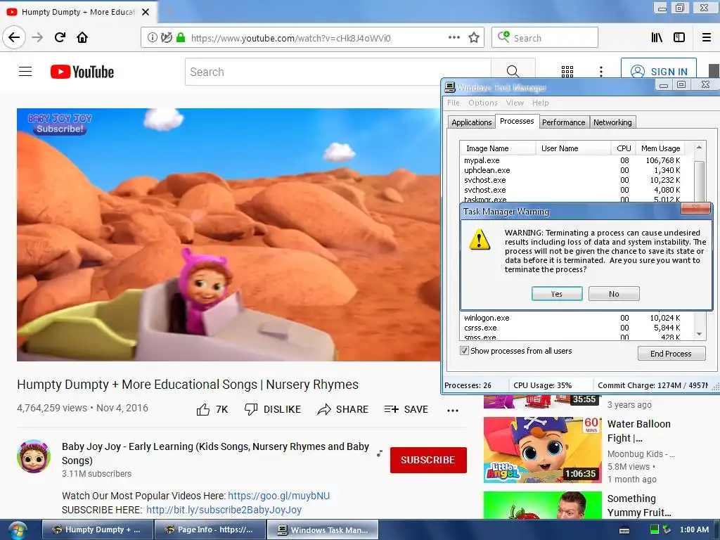Toggle Show processes from all users checkbox
The height and width of the screenshot is (540, 720).
464,351
